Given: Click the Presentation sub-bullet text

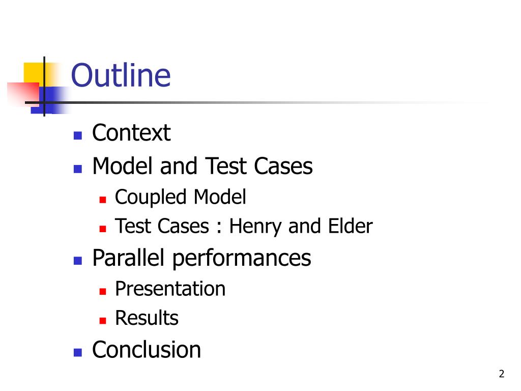Looking at the screenshot, I should coord(170,288).
